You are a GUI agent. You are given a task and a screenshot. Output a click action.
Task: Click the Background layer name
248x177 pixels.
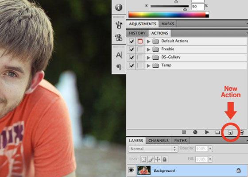[x=164, y=170]
